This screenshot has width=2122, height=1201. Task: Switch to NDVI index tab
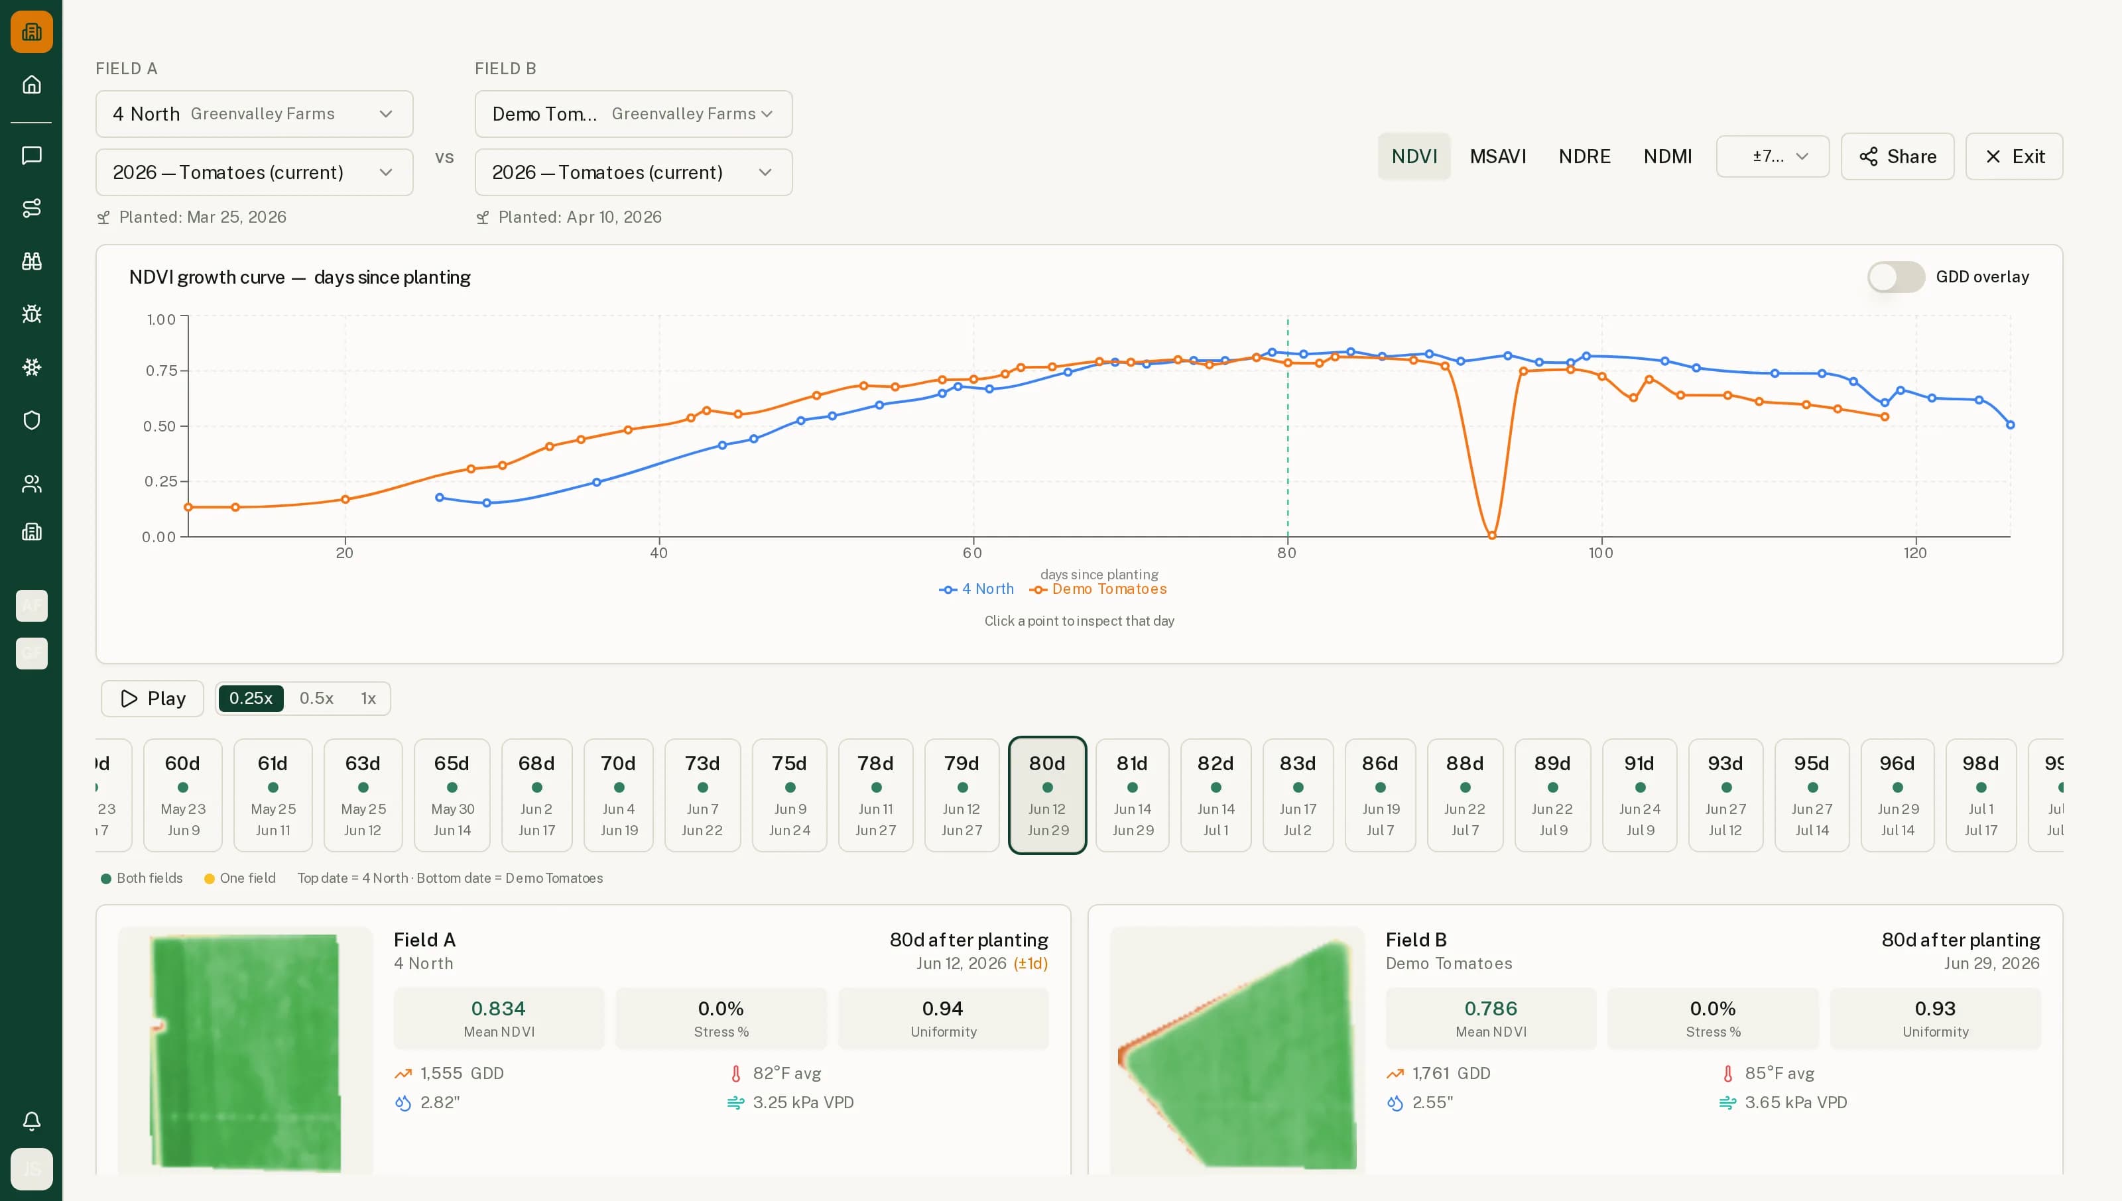[1413, 156]
